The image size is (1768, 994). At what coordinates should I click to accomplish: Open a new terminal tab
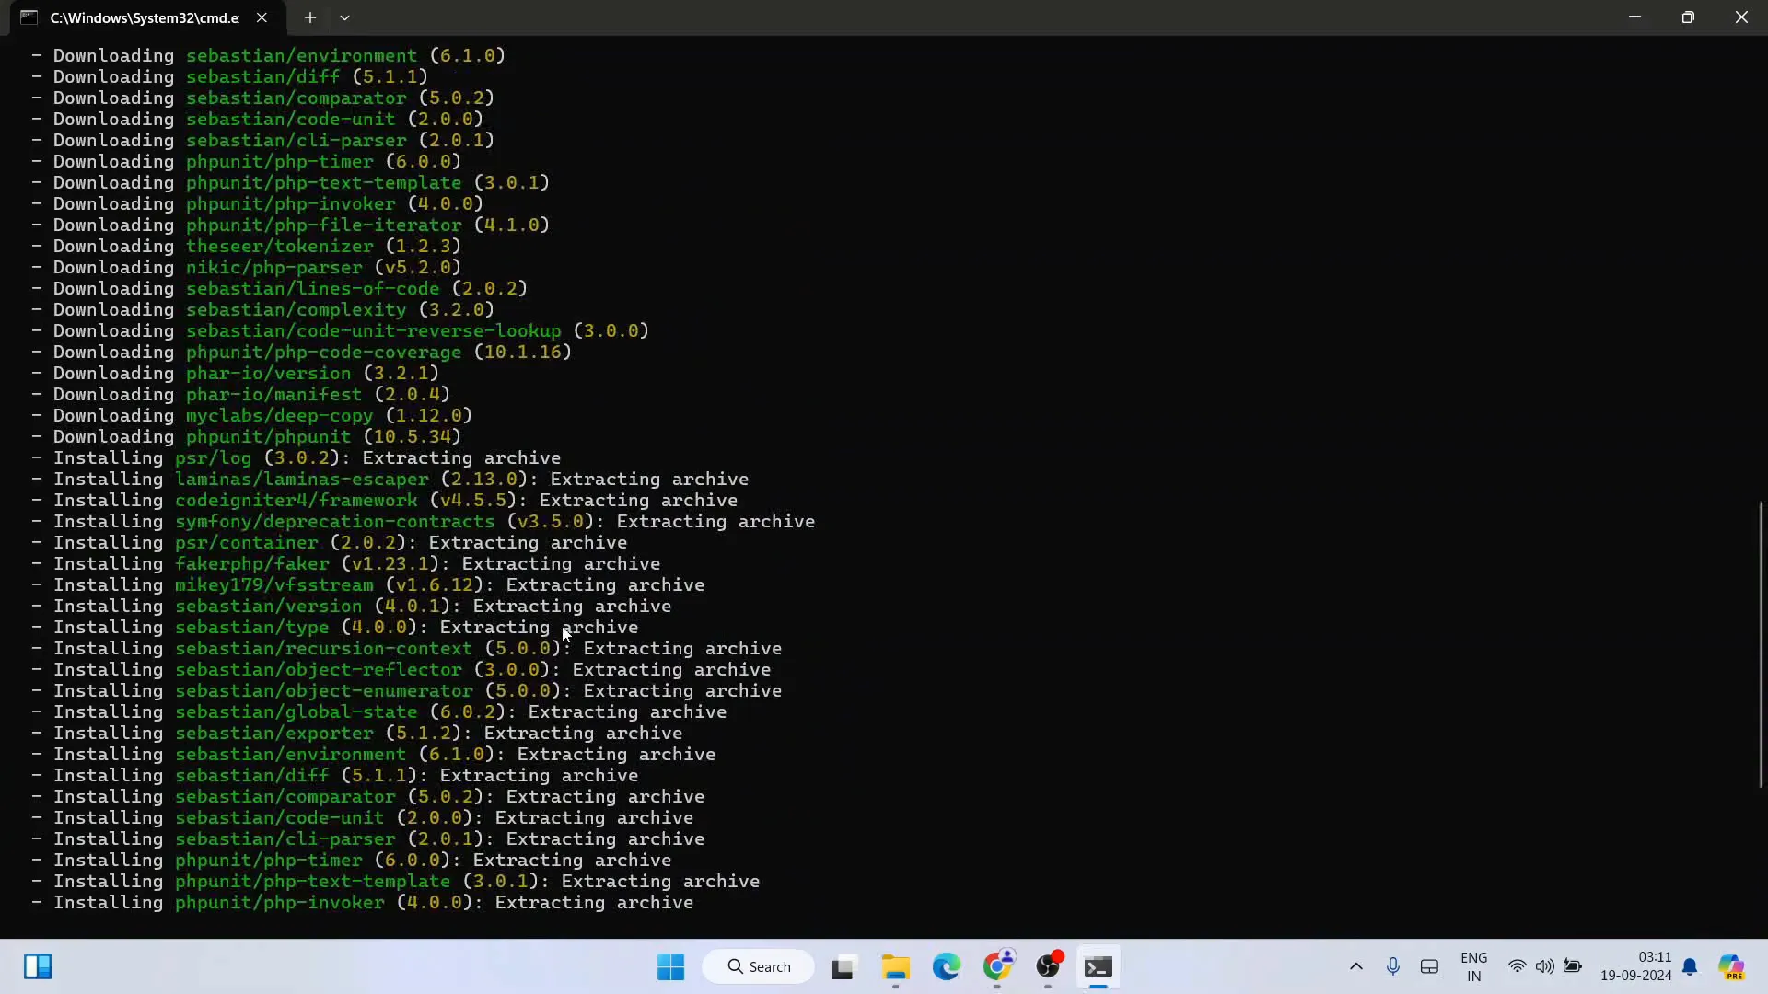coord(310,17)
